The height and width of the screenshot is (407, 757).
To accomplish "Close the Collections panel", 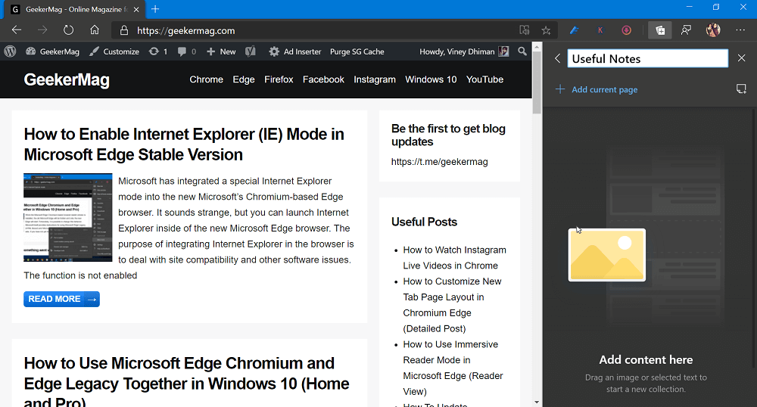I will pos(742,58).
